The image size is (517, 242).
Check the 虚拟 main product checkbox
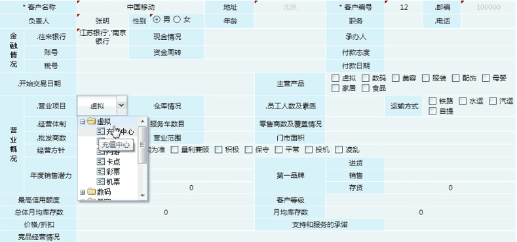click(335, 78)
